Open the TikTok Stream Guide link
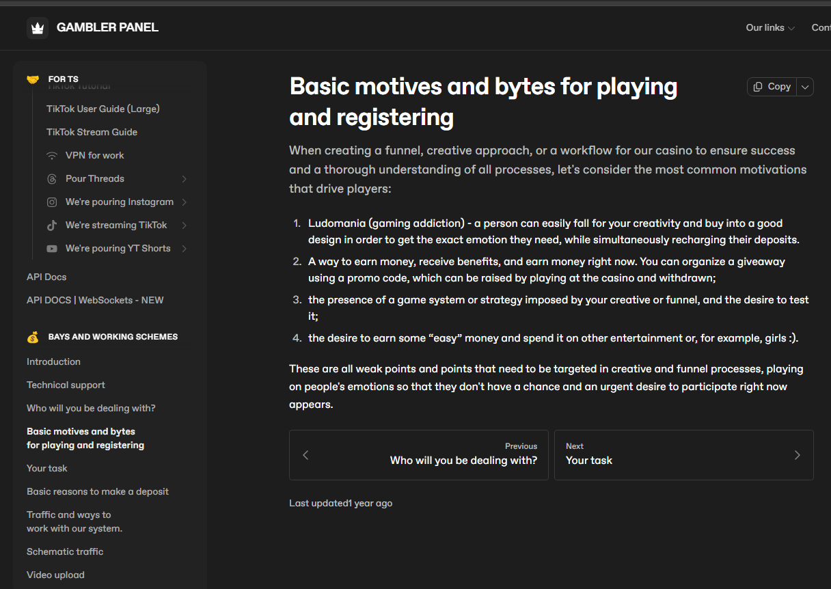Viewport: 831px width, 589px height. (x=92, y=132)
